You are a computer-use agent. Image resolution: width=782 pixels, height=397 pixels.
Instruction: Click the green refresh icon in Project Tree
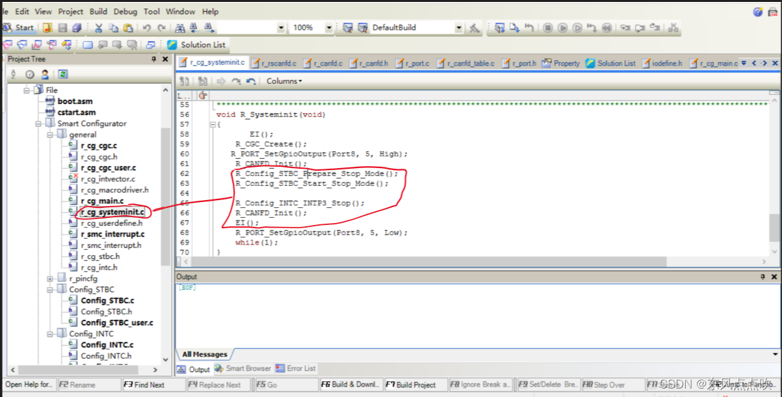point(63,74)
